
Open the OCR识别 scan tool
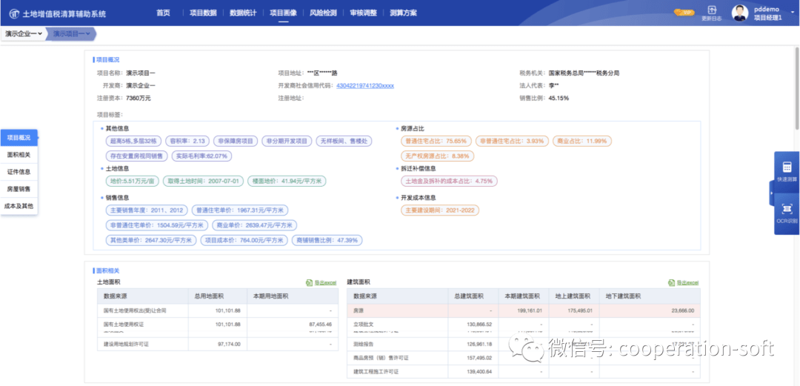pos(787,213)
